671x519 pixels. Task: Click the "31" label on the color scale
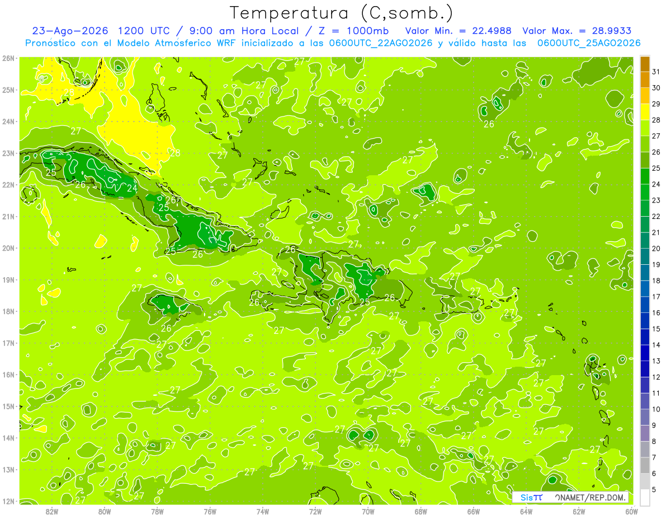point(656,72)
